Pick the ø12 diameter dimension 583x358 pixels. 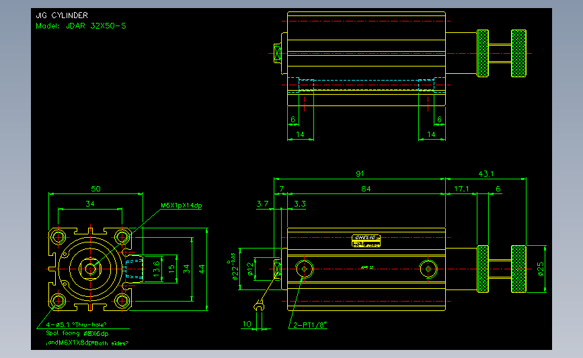tap(250, 269)
